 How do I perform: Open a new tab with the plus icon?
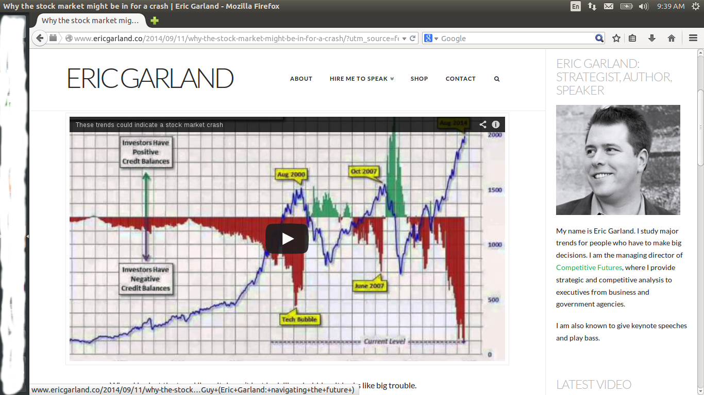click(155, 21)
